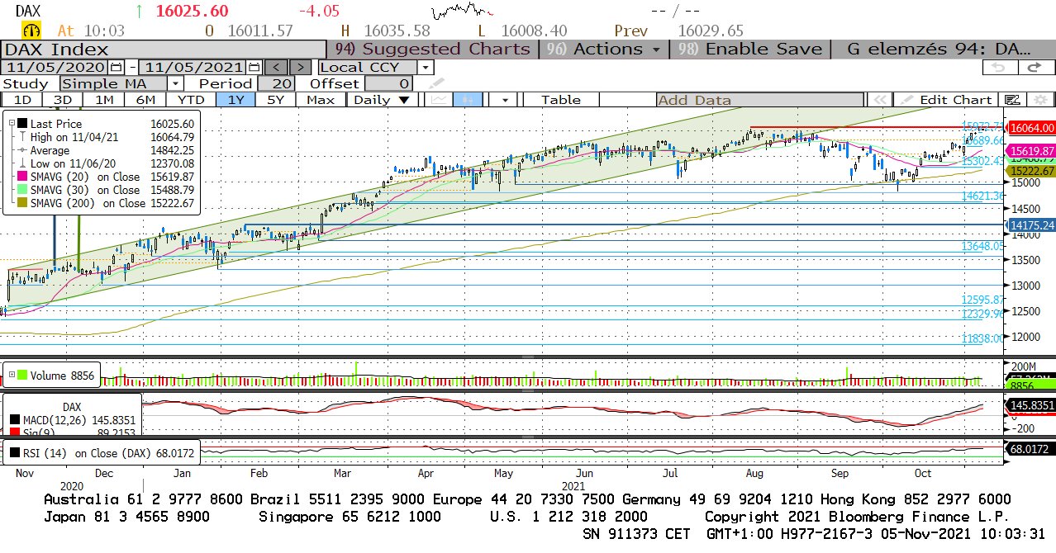Click the black Last Price color swatch
This screenshot has width=1056, height=553.
pos(22,123)
